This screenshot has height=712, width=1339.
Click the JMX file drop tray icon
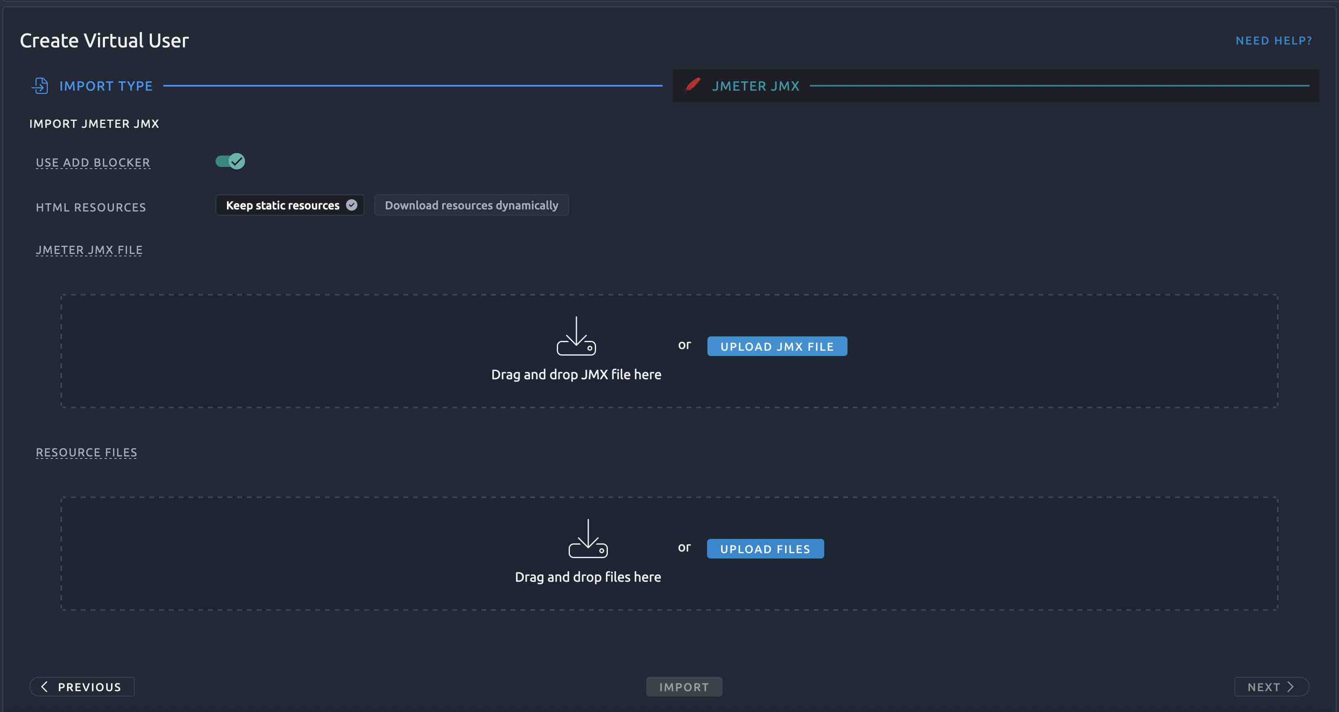(x=576, y=336)
